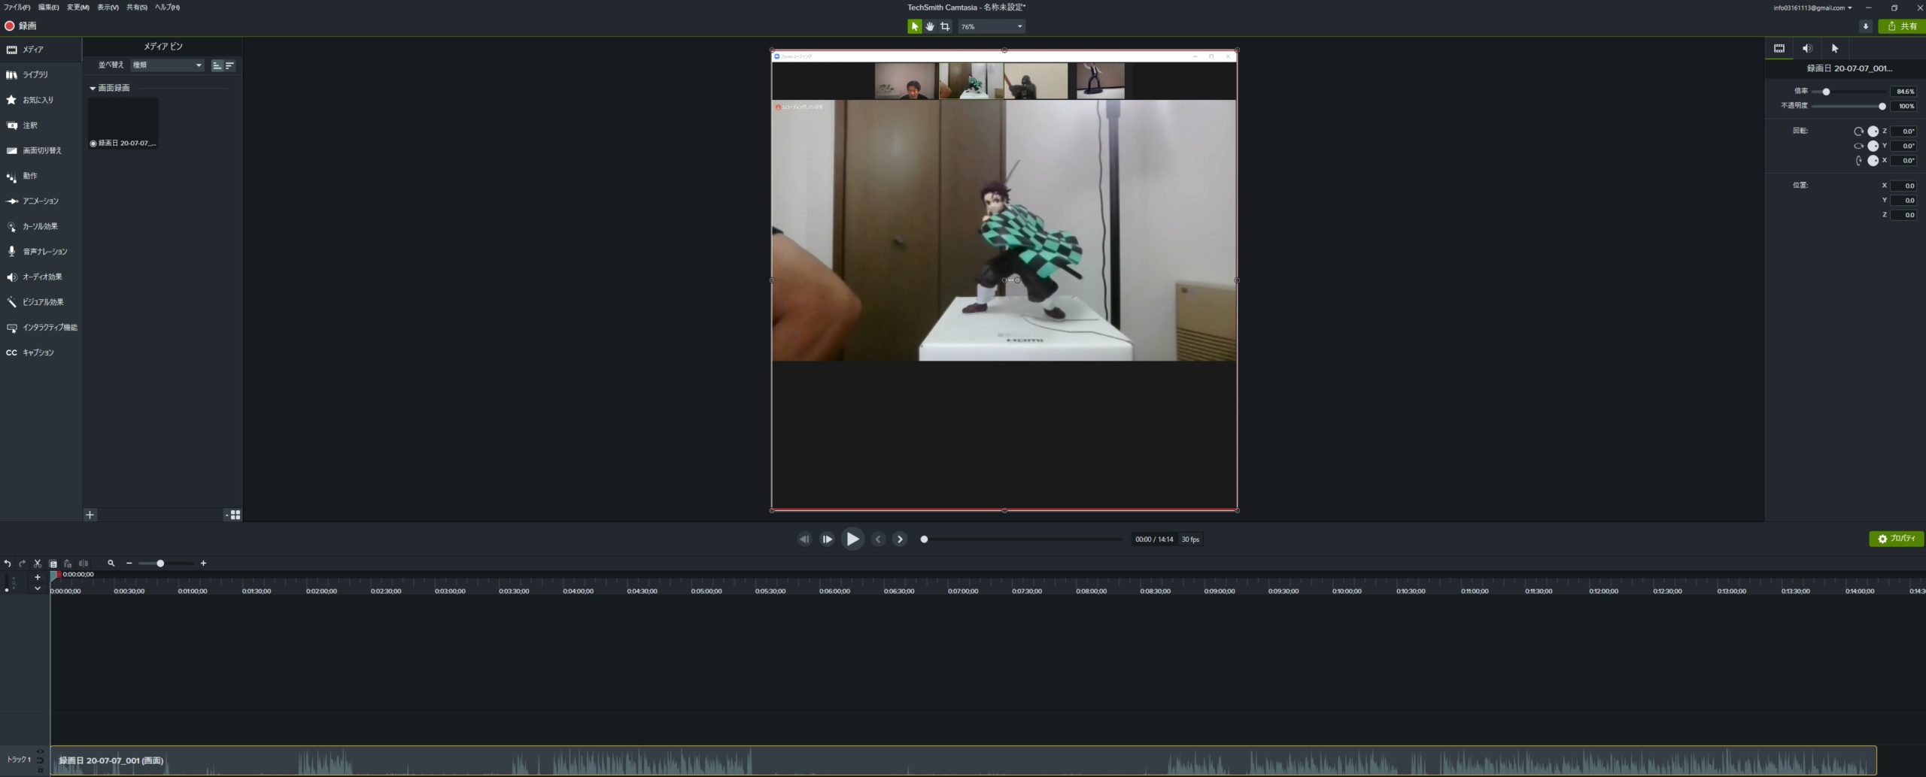This screenshot has width=1926, height=777.
Task: Open the 変更 menu
Action: tap(77, 7)
